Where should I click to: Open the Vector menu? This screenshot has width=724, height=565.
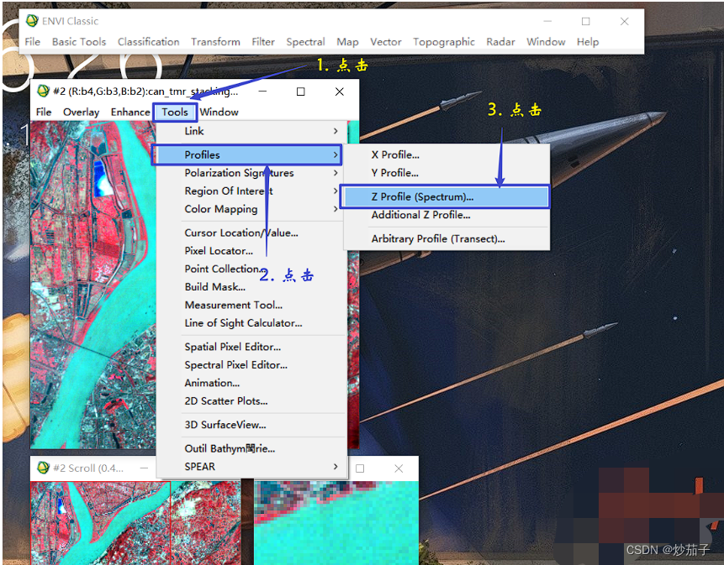386,42
